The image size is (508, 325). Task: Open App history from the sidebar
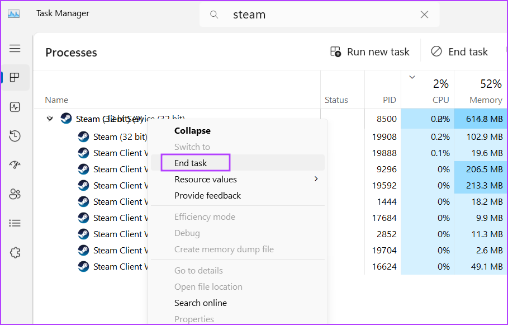15,136
